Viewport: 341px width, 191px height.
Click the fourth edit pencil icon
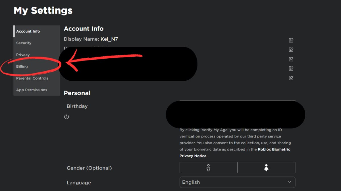291,68
